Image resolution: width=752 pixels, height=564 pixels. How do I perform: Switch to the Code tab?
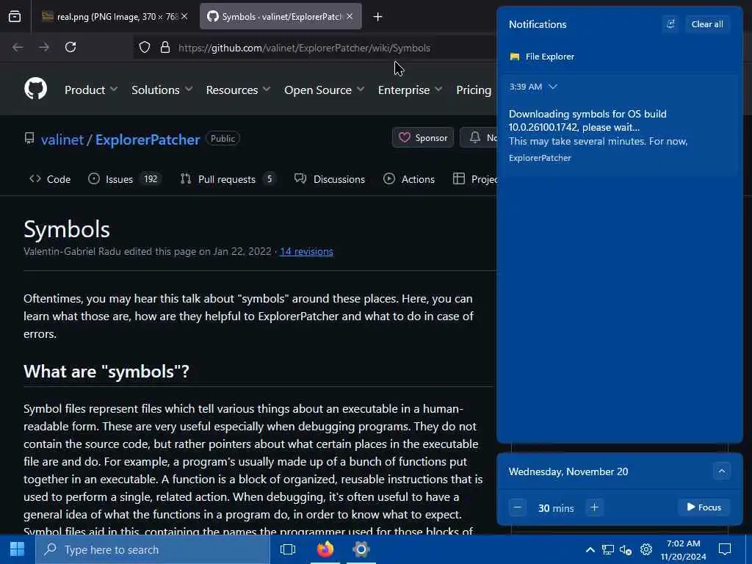tap(50, 179)
